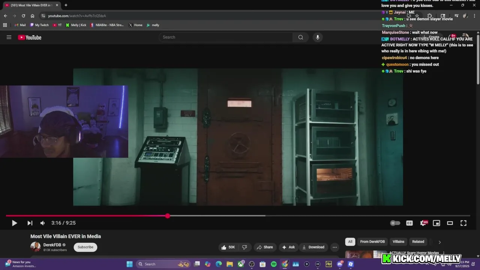Select the All filter chip
Screen dimensions: 480x270
click(350, 242)
